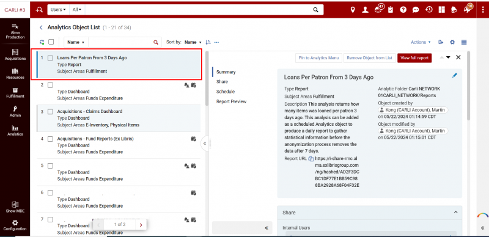The image size is (489, 237).
Task: Open the notifications bell icon
Action: (x=454, y=10)
